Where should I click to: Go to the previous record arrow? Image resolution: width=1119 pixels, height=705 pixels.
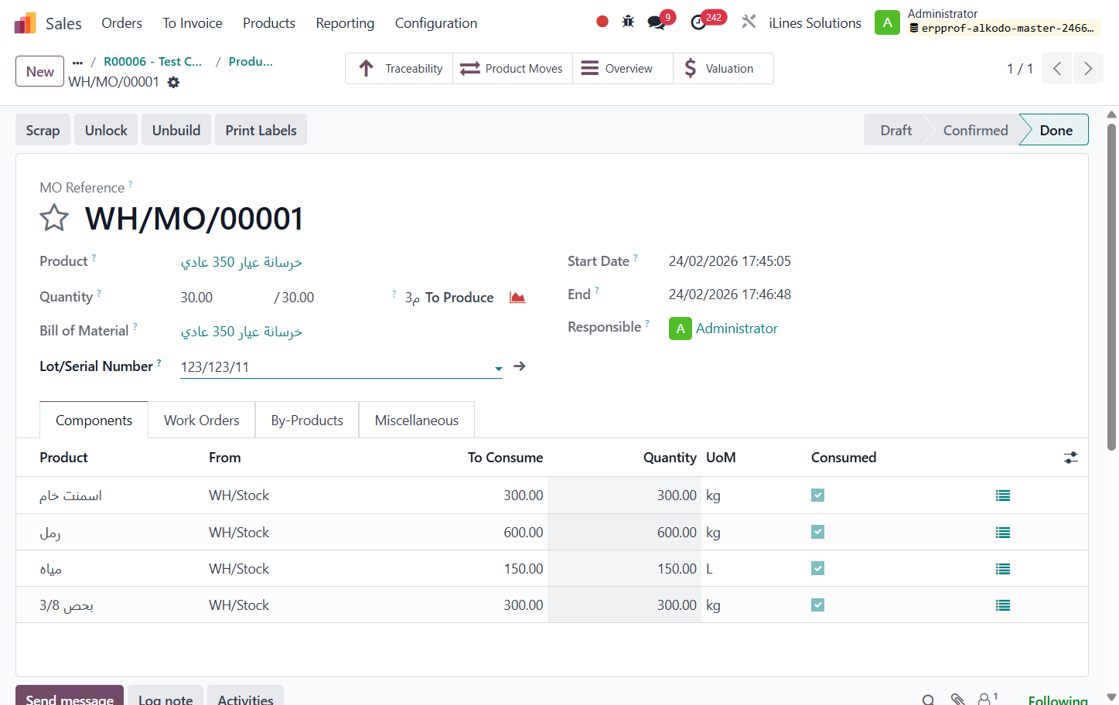tap(1057, 68)
